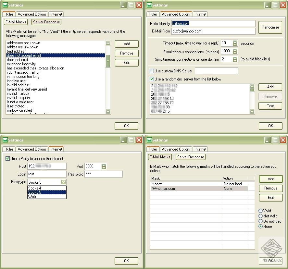Select the 'Not Valid' radio button
This screenshot has width=288, height=269.
pos(261,216)
